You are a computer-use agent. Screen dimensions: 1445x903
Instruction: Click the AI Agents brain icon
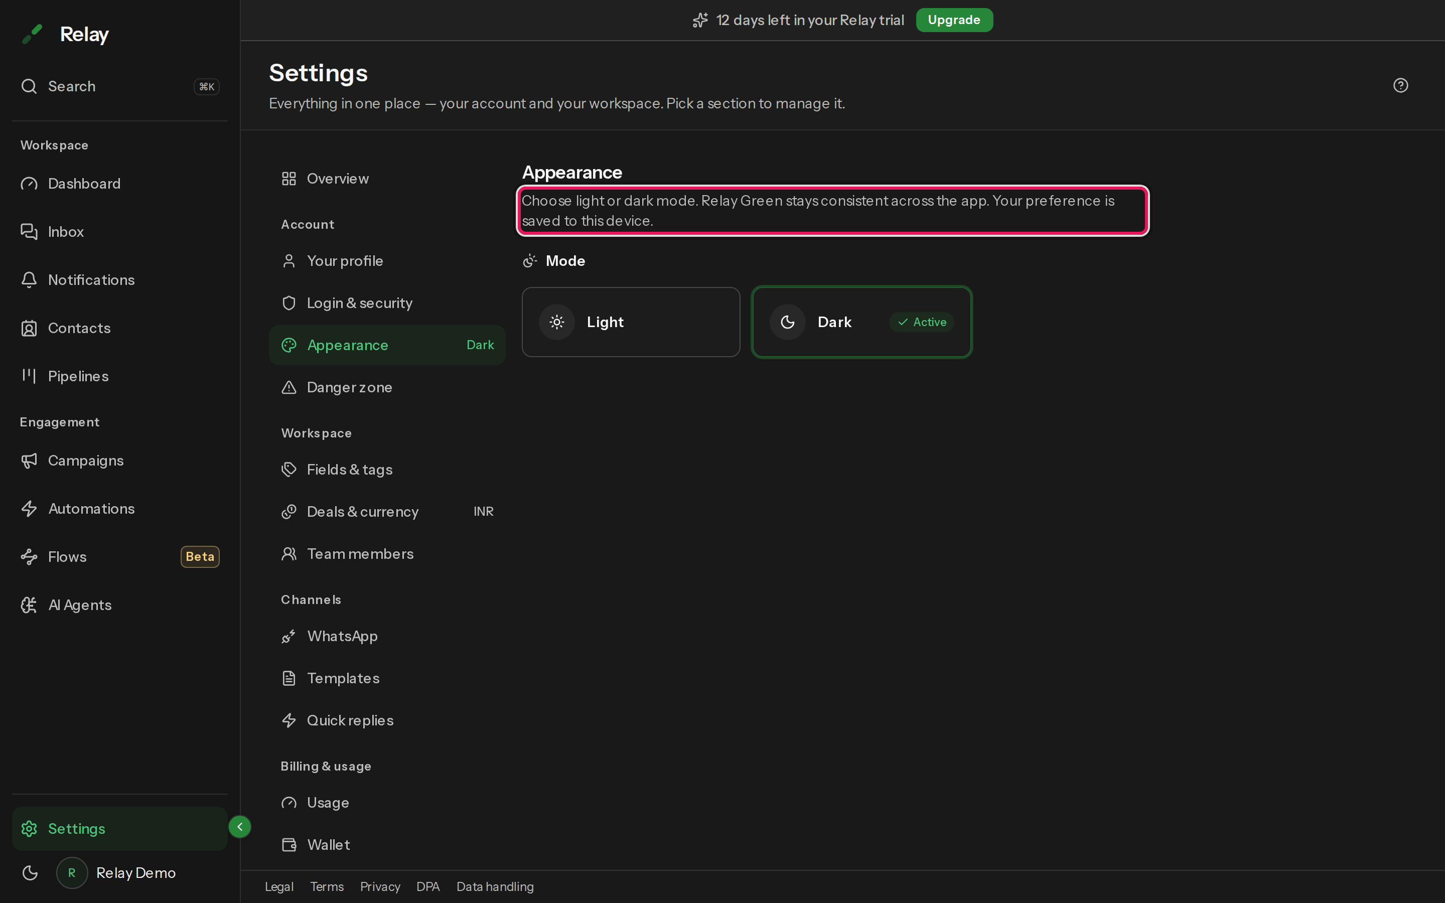tap(29, 605)
